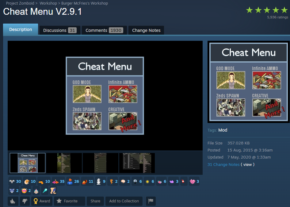Click the white bust statue award with count 9
This screenshot has width=290, height=207.
point(101,182)
